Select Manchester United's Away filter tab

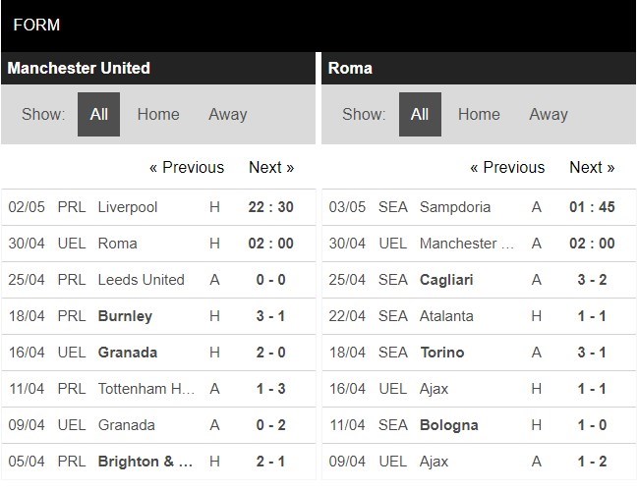[x=227, y=114]
